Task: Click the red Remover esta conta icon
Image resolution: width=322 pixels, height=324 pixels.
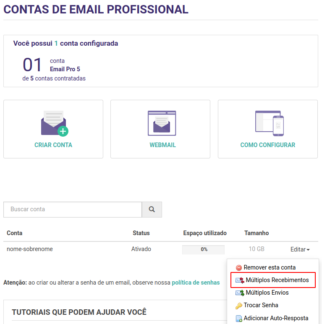Action: pyautogui.click(x=238, y=267)
